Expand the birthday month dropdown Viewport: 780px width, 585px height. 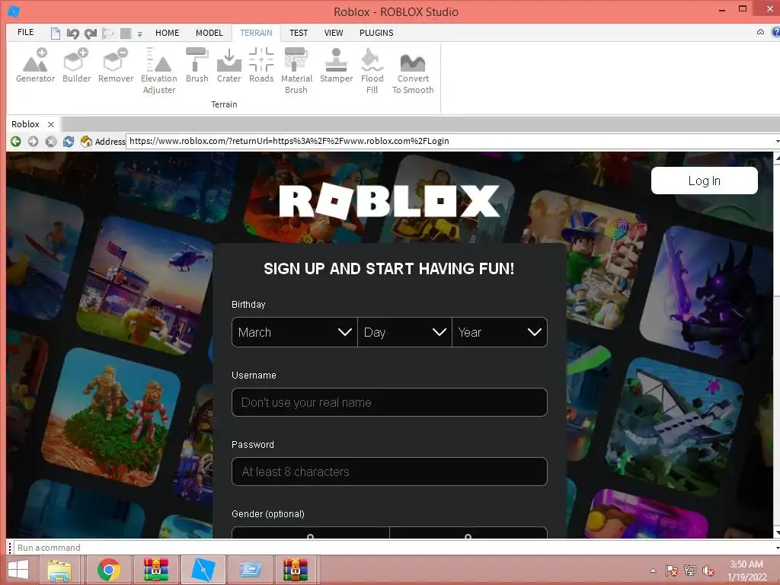[295, 332]
